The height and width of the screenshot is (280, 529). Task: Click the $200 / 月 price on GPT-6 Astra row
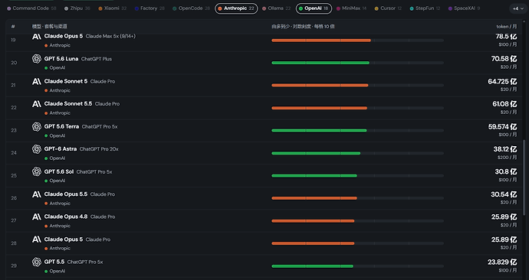pyautogui.click(x=508, y=157)
